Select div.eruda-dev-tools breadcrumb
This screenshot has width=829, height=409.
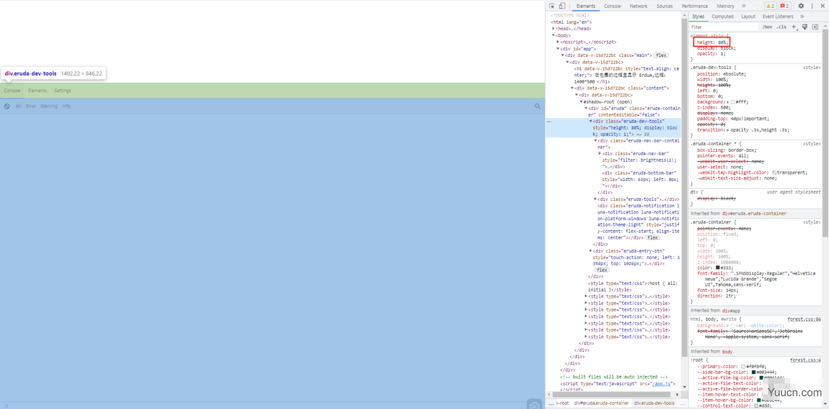click(654, 403)
